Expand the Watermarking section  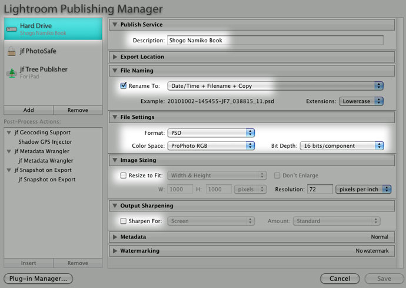115,251
